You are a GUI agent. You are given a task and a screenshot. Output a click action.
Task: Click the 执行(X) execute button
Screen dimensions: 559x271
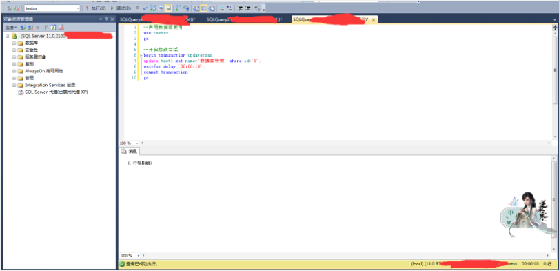click(x=96, y=8)
